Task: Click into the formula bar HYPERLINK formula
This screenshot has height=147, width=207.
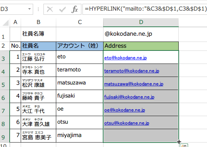Action: (146, 9)
